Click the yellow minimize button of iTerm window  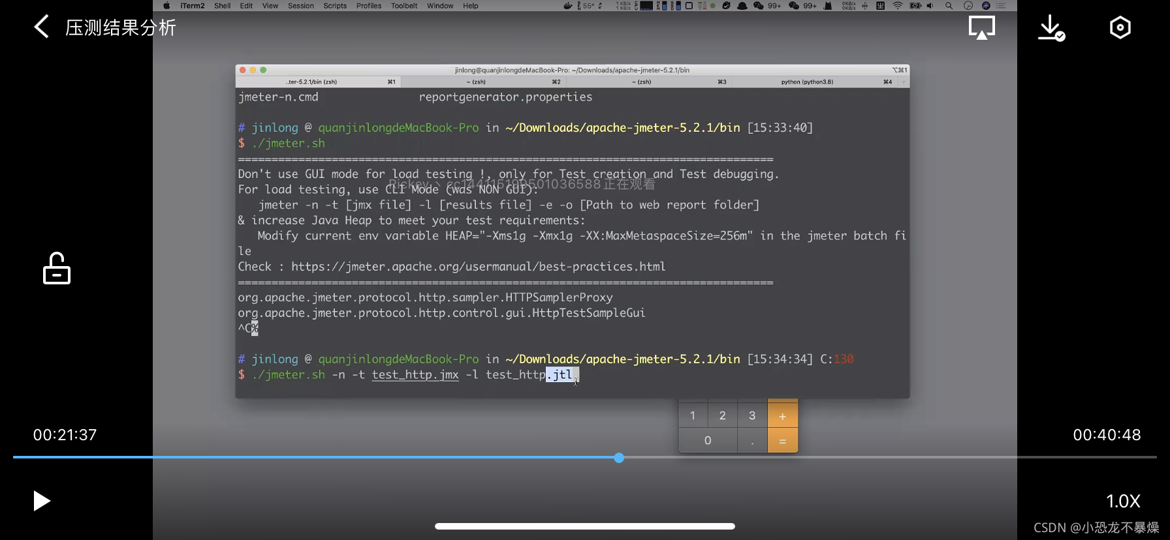[x=253, y=70]
